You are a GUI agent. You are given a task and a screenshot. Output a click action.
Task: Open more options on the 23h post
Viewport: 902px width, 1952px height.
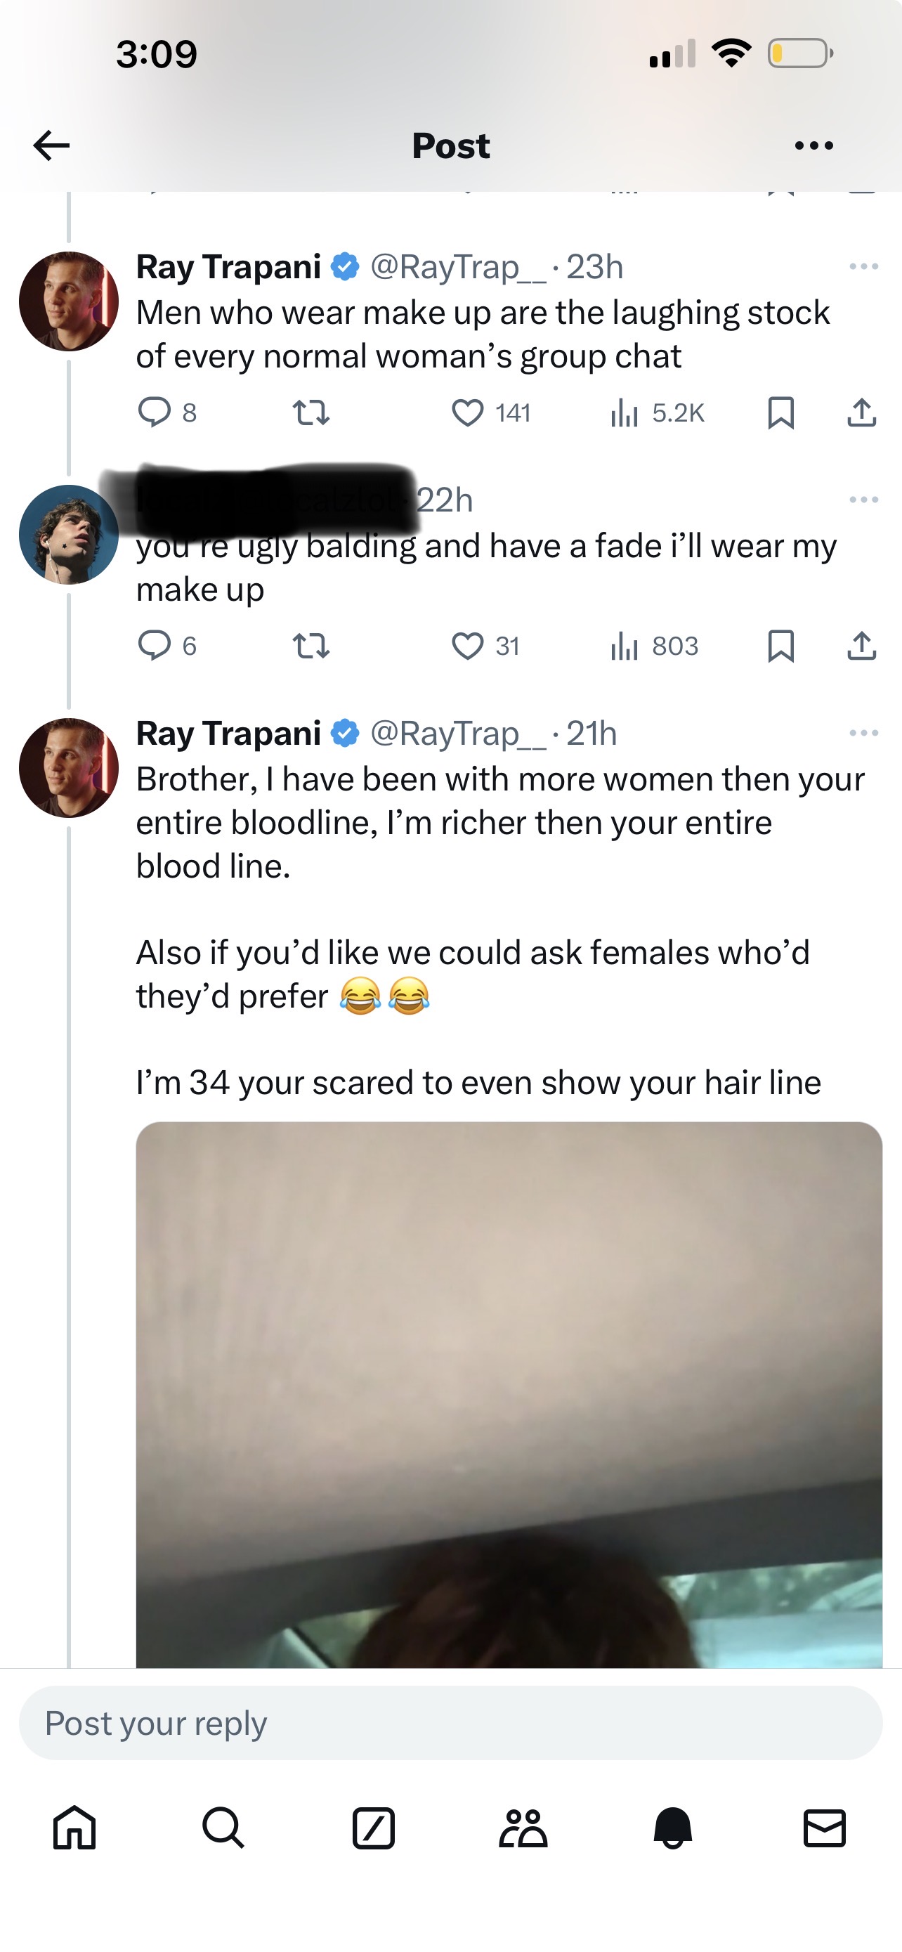click(x=863, y=267)
